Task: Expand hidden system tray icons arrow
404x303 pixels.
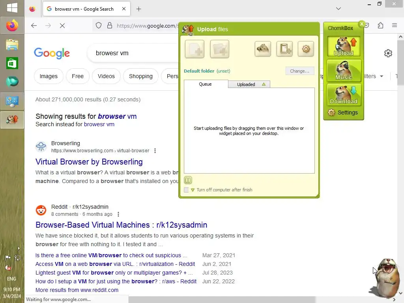Action: 19,249
